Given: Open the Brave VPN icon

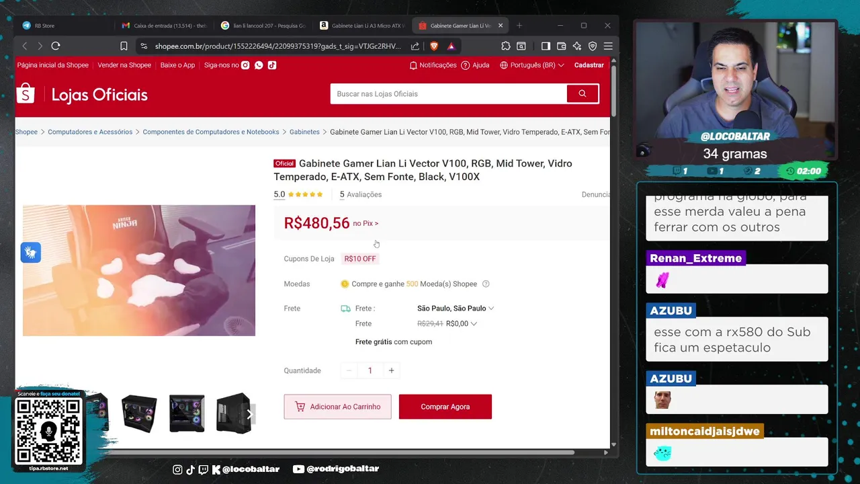Looking at the screenshot, I should [593, 46].
